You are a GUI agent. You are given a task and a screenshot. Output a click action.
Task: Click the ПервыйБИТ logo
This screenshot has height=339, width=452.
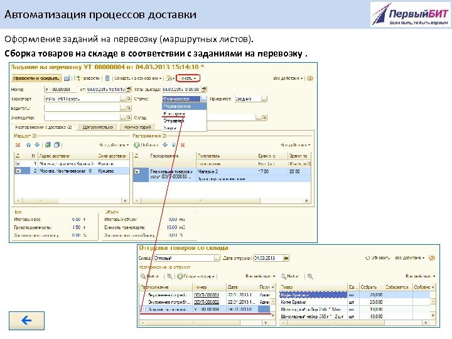[x=411, y=14]
